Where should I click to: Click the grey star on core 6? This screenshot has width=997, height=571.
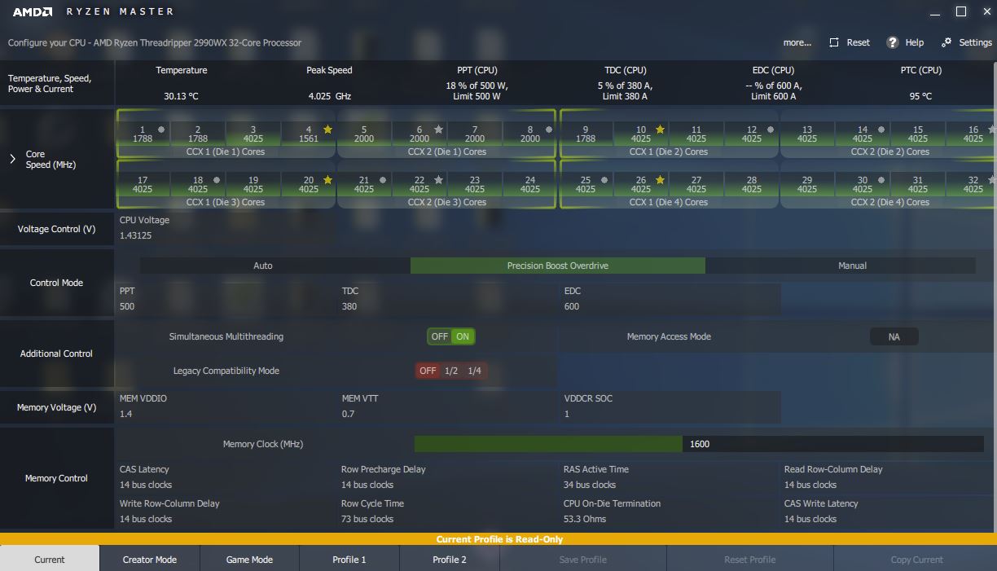point(438,130)
